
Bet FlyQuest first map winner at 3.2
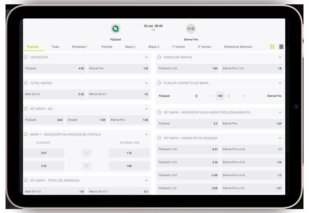point(188,124)
